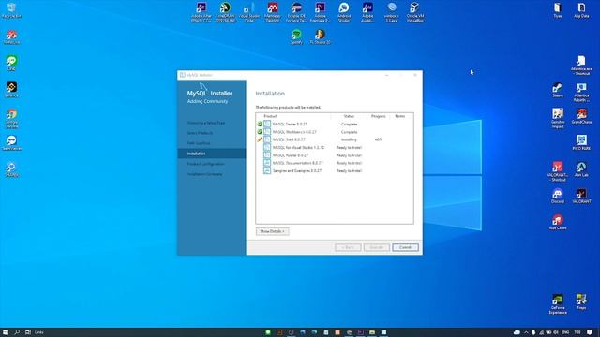Open GeForce Experience desktop shortcut
This screenshot has height=337, width=600.
click(x=558, y=303)
